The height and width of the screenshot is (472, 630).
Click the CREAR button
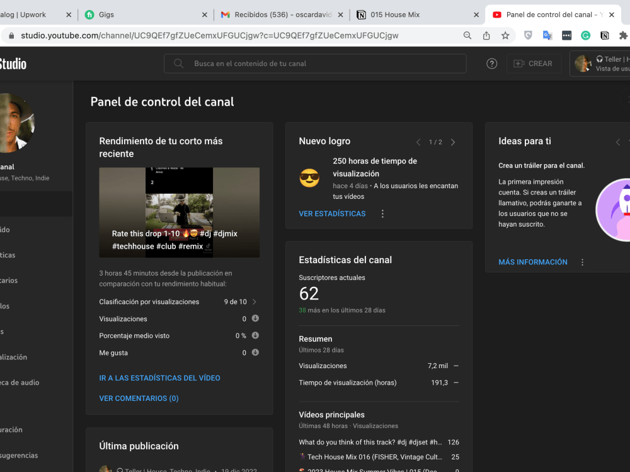pos(534,64)
